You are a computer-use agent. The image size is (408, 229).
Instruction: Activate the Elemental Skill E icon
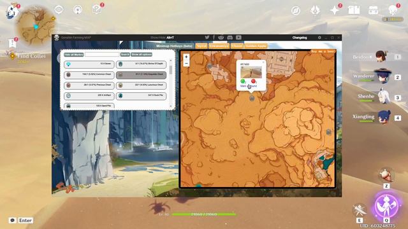coord(360,211)
